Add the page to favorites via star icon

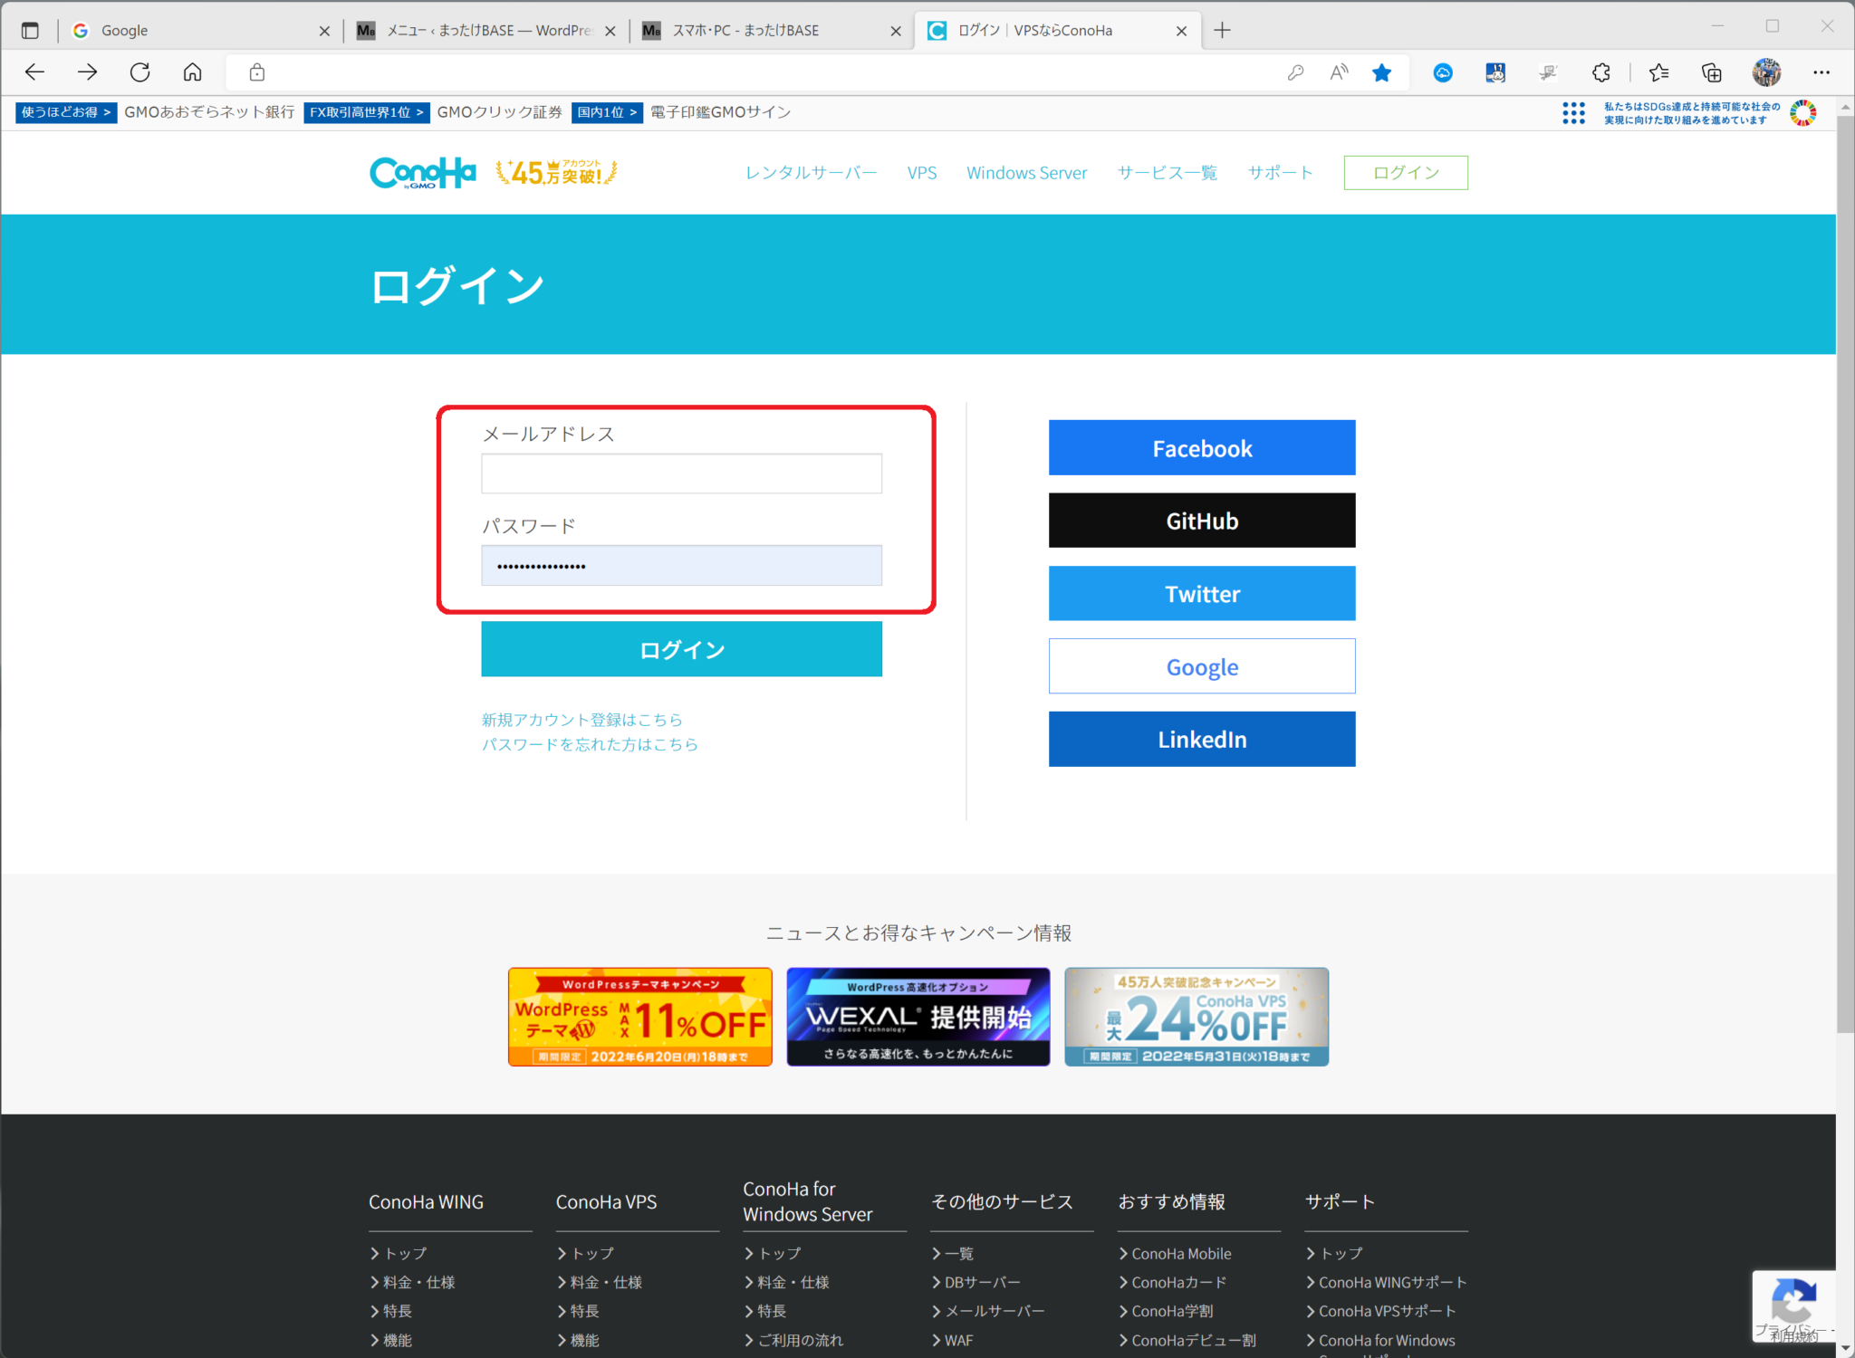point(1382,72)
